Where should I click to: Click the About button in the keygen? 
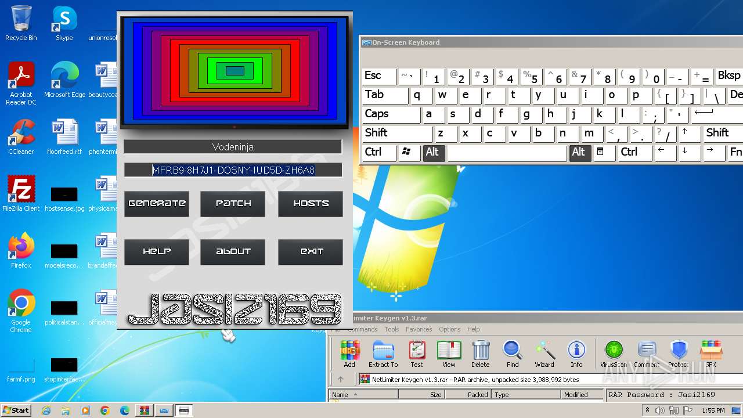[x=233, y=252]
